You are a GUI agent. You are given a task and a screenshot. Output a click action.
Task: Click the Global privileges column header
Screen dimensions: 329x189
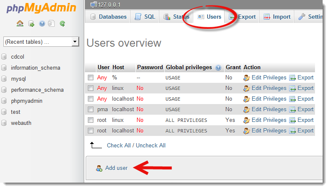tap(189, 68)
